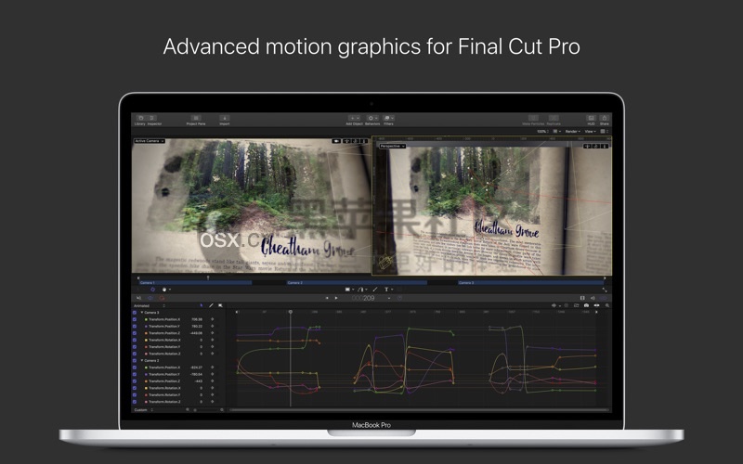Viewport: 743px width, 464px height.
Task: Select the Text tool
Action: [x=386, y=290]
